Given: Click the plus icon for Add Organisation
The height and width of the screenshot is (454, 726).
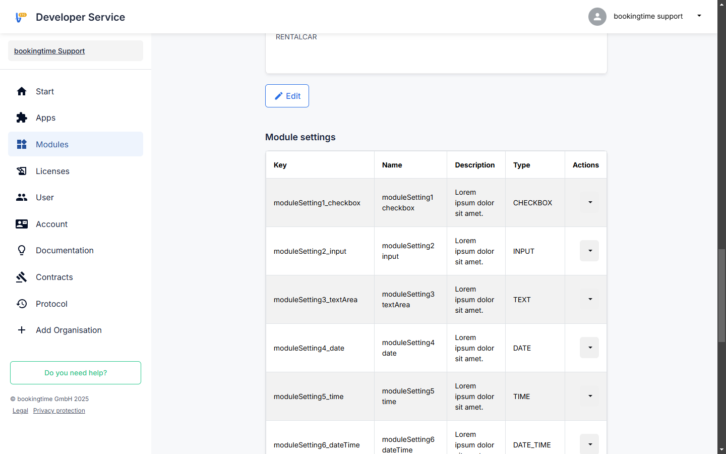Looking at the screenshot, I should [22, 330].
